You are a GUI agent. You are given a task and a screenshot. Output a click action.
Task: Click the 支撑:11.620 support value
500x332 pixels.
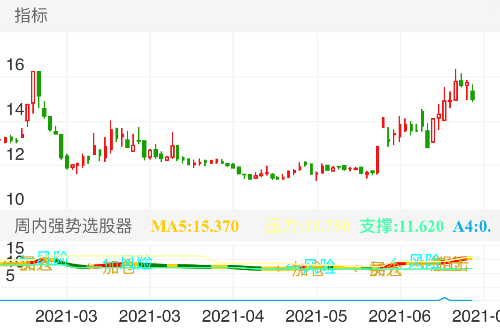tap(401, 225)
